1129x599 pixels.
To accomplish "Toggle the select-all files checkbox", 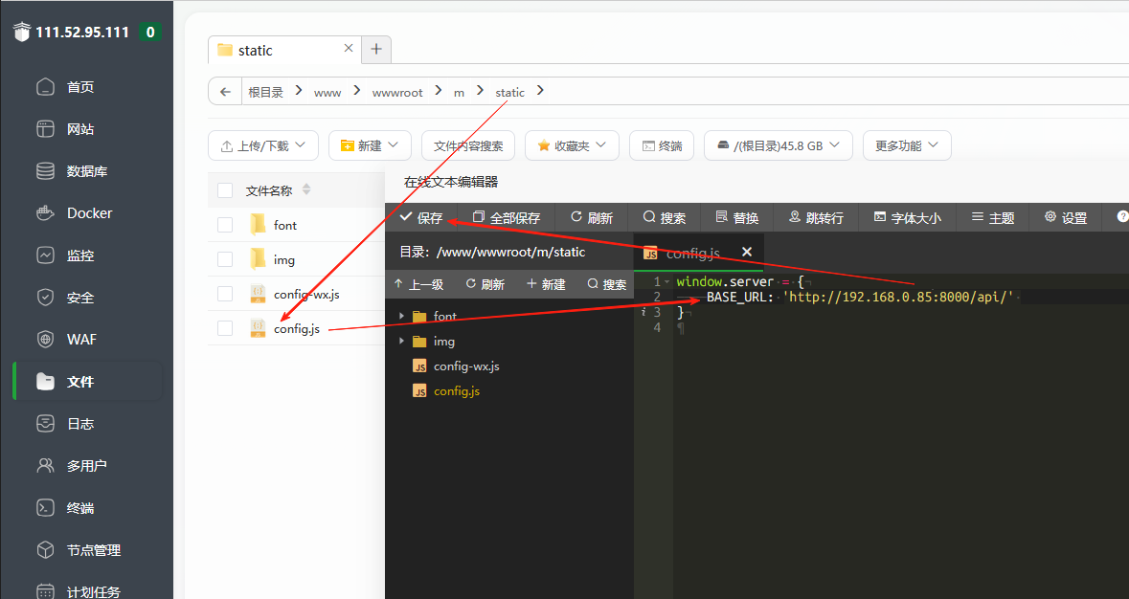I will [x=225, y=190].
